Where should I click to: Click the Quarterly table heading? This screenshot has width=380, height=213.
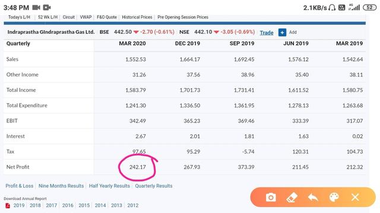(18, 43)
